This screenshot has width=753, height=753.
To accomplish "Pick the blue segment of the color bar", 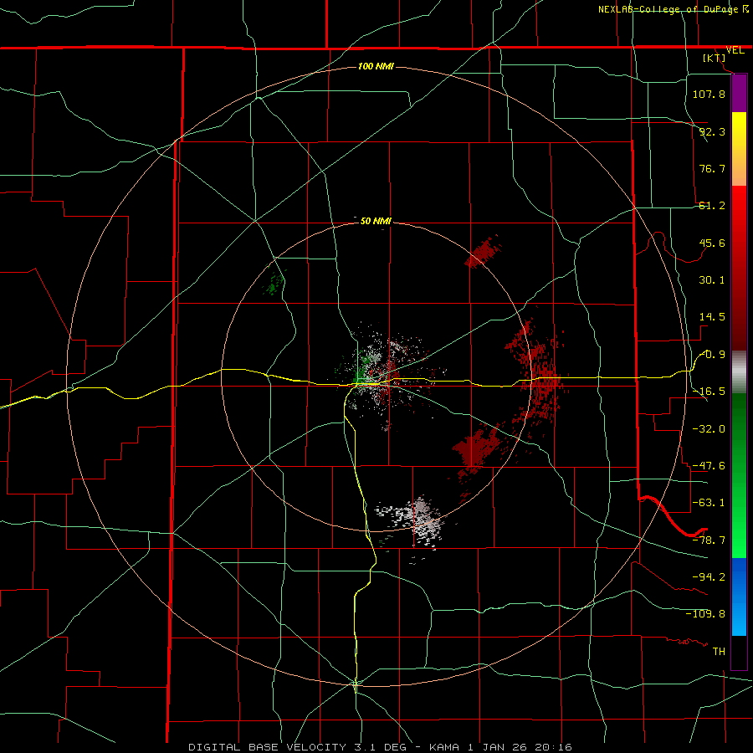I will 739,597.
